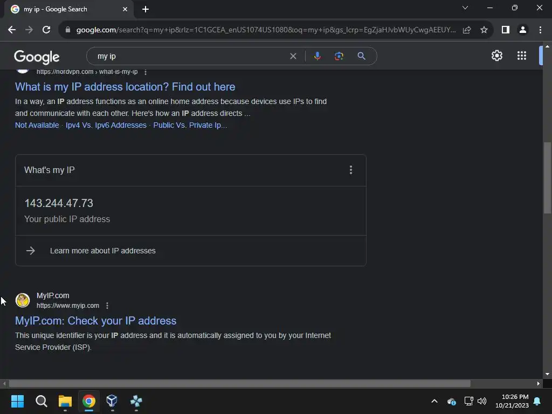Click the scroll right arrow
Screen dimensions: 552x414
click(x=539, y=383)
